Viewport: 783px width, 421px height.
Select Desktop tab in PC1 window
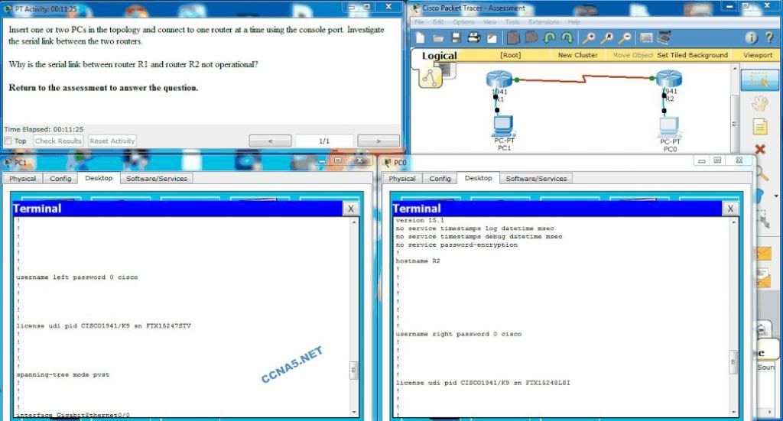click(99, 178)
